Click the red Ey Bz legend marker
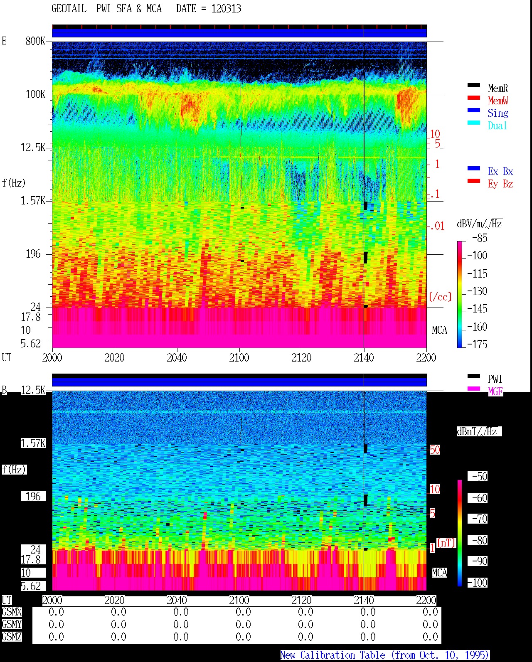Viewport: 532px width, 662px height. (x=473, y=181)
